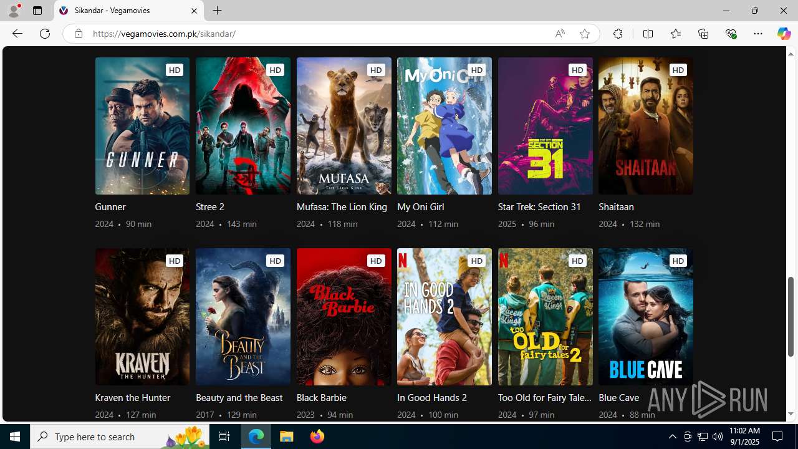Click taskbar search box
The image size is (798, 449).
tap(120, 437)
